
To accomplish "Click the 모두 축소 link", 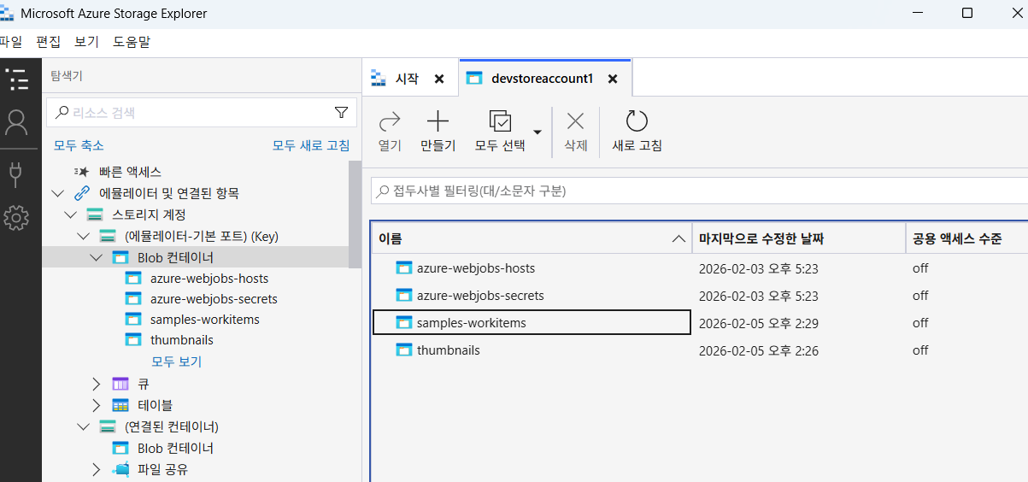I will [79, 145].
